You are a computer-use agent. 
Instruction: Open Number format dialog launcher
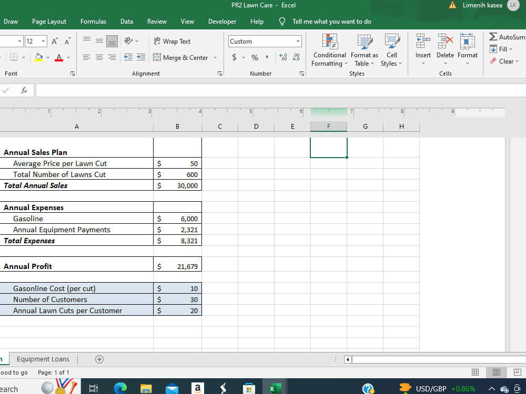click(302, 74)
